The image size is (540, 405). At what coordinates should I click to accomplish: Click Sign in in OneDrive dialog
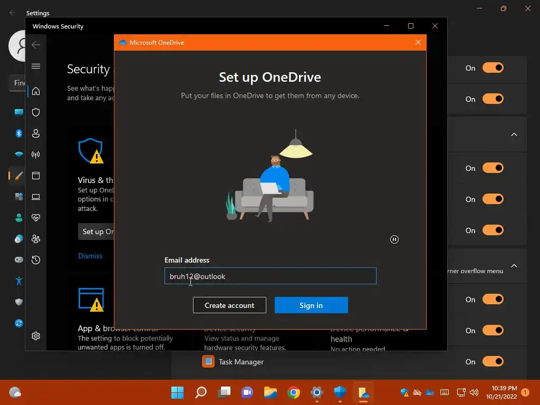click(311, 305)
